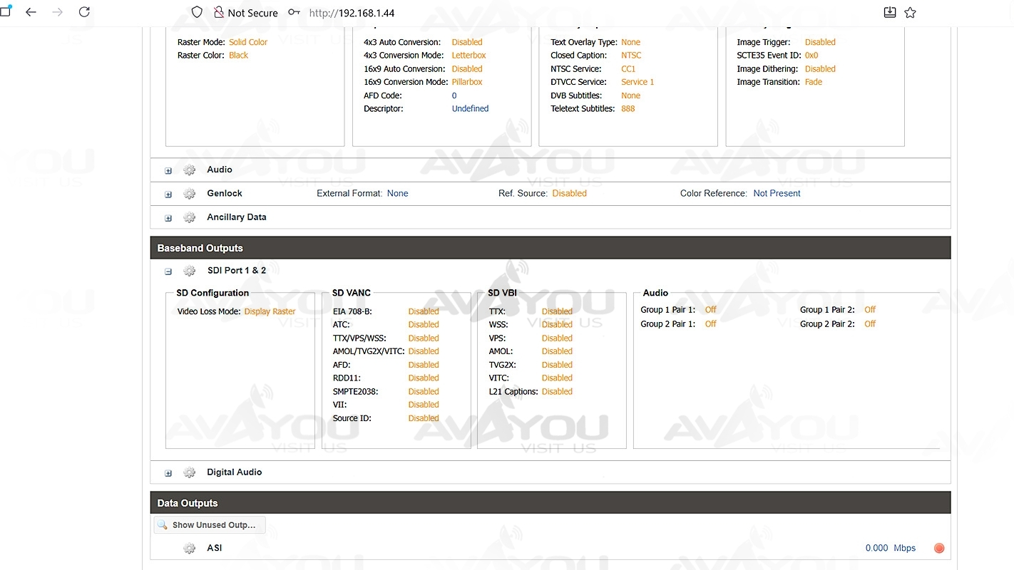Open the Genlock settings gear icon
Screen dimensions: 1014x570
189,194
